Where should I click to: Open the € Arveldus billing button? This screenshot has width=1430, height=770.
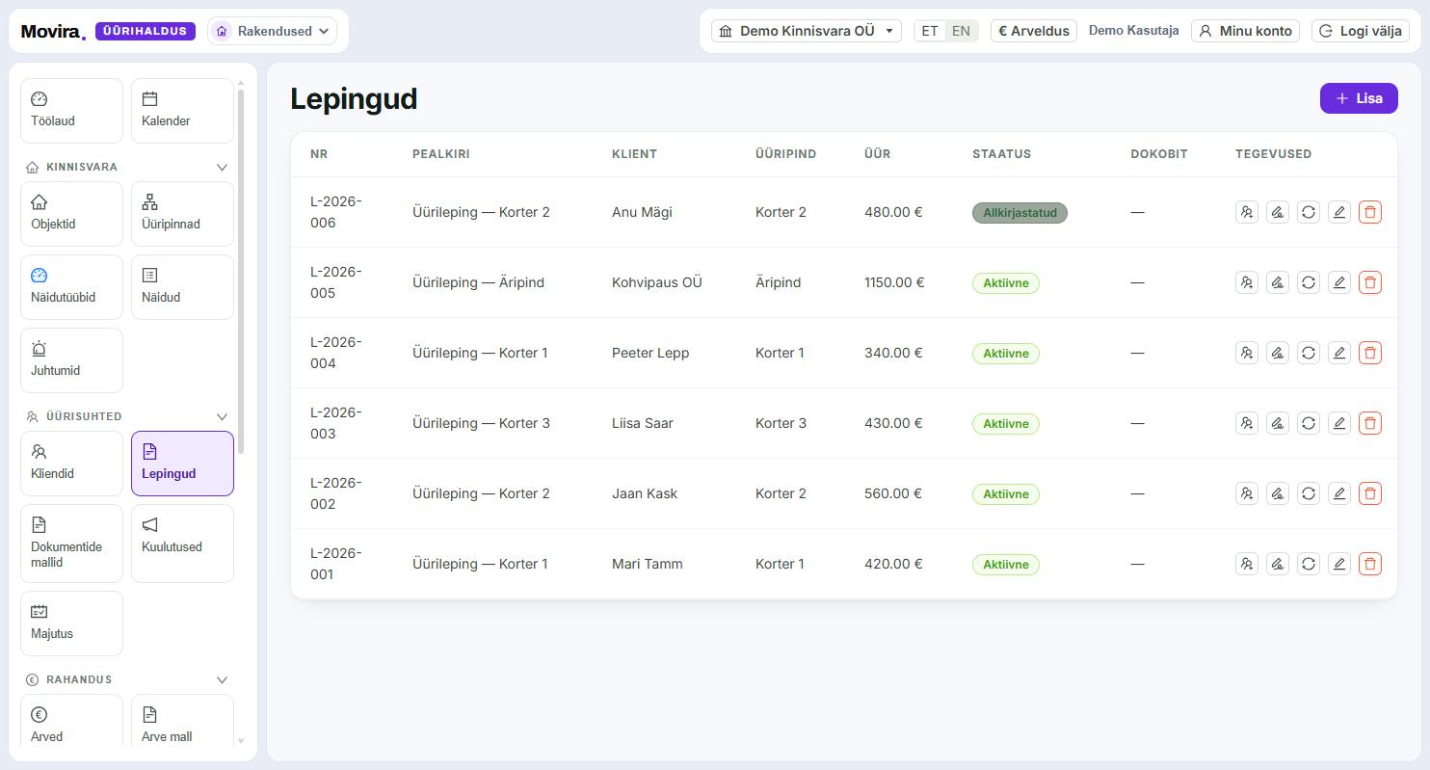pos(1034,31)
